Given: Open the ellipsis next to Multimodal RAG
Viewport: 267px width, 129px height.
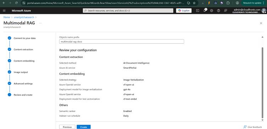Looking at the screenshot, I should click(x=40, y=23).
